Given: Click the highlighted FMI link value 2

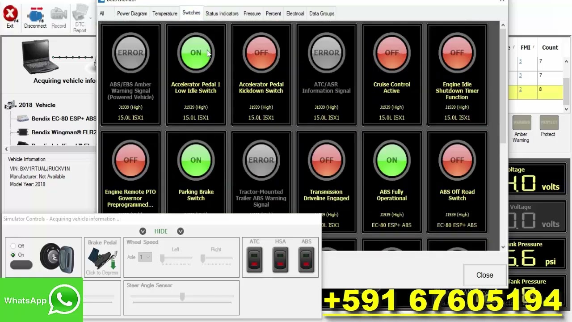Looking at the screenshot, I should 520,90.
